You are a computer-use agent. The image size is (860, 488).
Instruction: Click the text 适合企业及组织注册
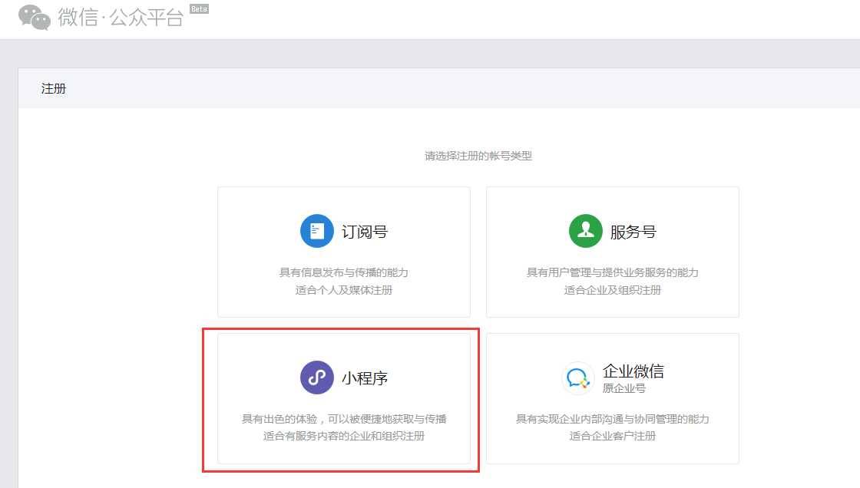(x=613, y=290)
